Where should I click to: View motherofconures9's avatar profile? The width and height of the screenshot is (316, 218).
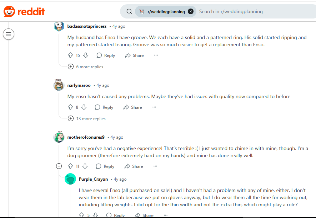(59, 137)
